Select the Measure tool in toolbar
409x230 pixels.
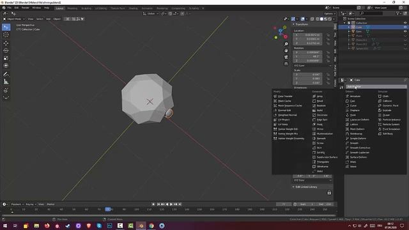pos(6,82)
